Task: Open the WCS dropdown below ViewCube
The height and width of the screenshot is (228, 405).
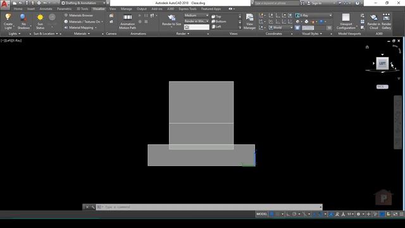Action: 382,87
